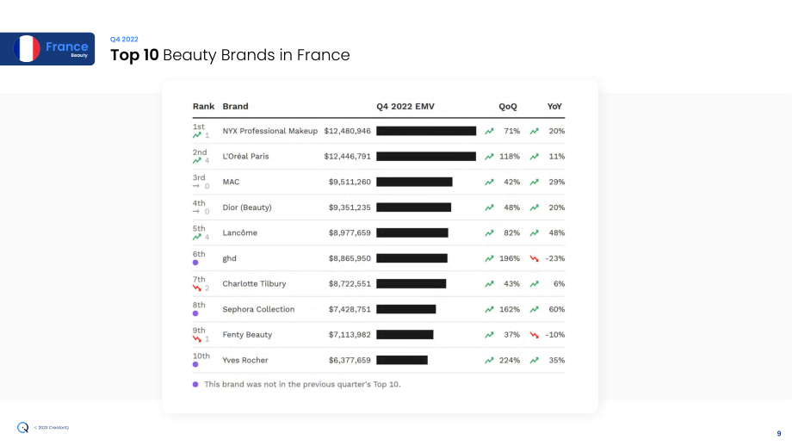Click the red rank-down arrow under 7th
The height and width of the screenshot is (446, 792).
[197, 288]
